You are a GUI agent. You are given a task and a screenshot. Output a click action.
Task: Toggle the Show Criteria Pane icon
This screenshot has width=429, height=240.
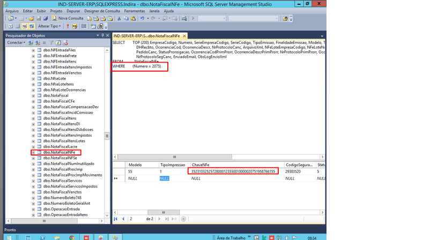click(x=18, y=26)
